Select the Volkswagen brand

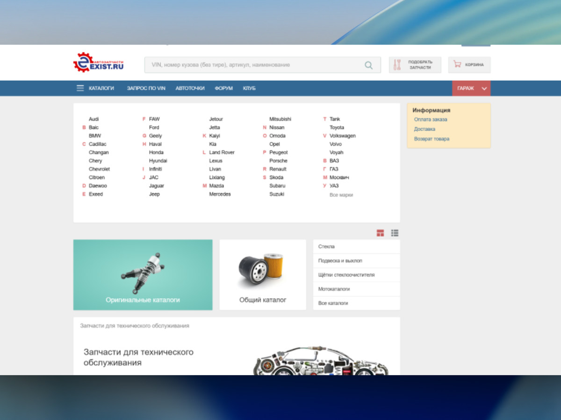tap(343, 136)
